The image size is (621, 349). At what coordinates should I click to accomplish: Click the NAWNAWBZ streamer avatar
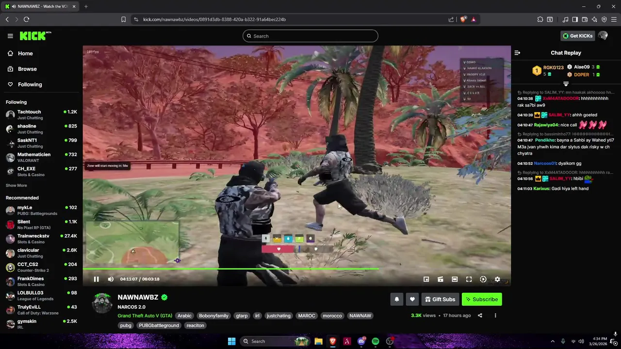(x=102, y=303)
